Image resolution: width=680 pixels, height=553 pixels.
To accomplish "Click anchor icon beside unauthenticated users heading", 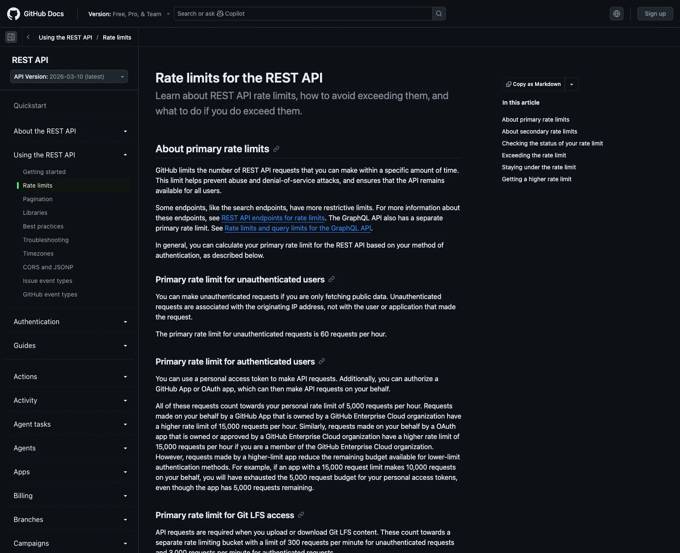I will point(331,279).
